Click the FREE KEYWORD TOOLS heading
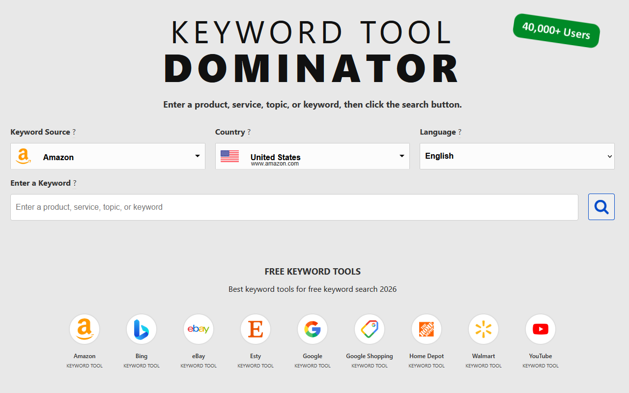629x393 pixels. (x=313, y=272)
